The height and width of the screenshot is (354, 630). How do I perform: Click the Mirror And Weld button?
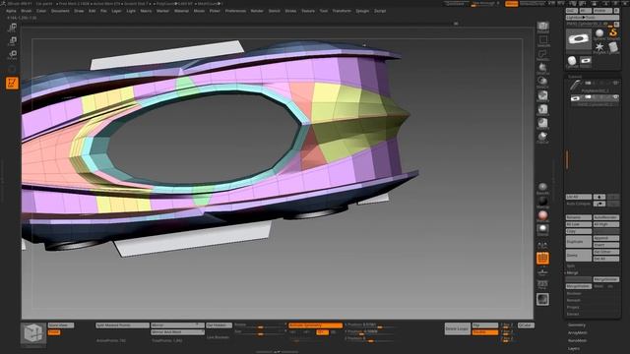pos(177,332)
